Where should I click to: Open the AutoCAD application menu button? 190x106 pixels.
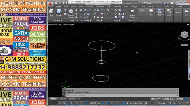coord(50,4)
